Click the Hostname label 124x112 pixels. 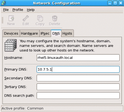pos(14,58)
